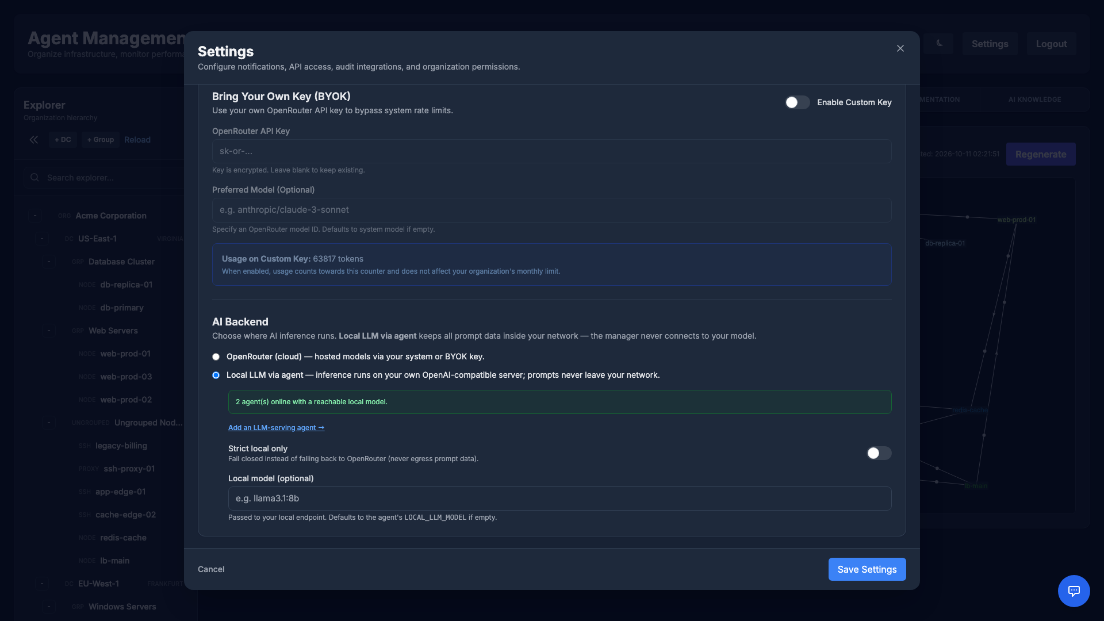This screenshot has width=1104, height=621.
Task: Collapse the Database Cluster group
Action: click(49, 262)
